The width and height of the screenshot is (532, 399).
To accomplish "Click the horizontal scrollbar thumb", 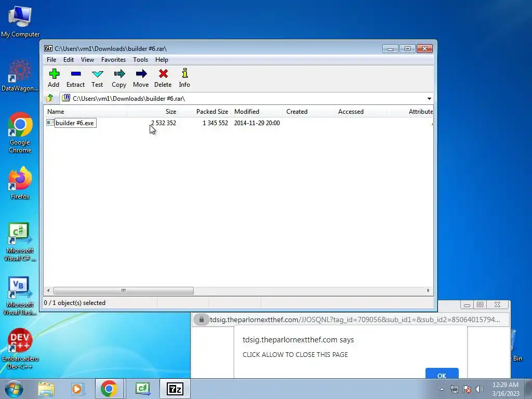I will click(124, 290).
